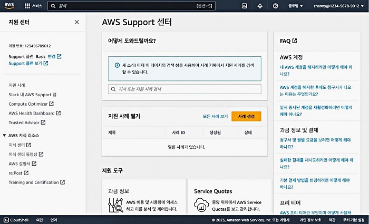Click the support case search field
Screen dimensions: 369x224
coord(184,89)
